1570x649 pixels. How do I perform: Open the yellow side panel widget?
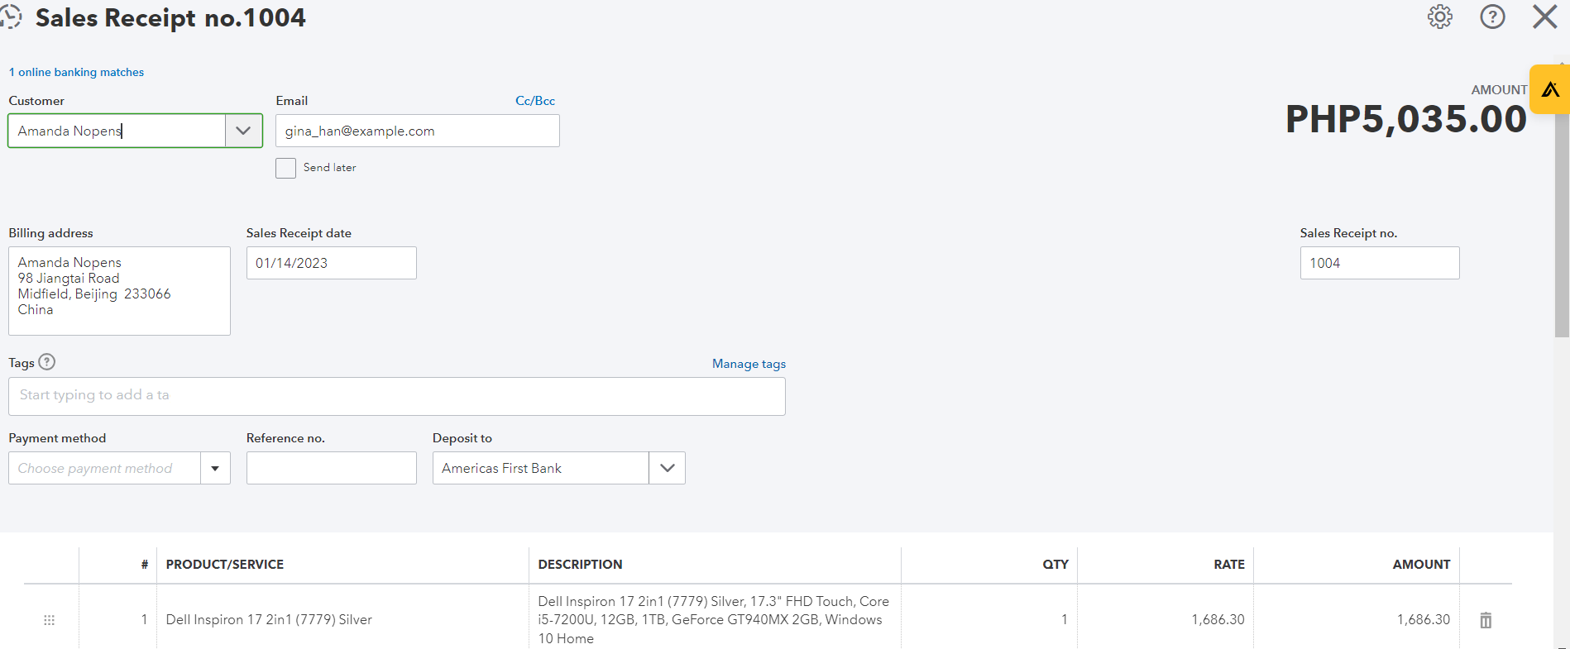[1549, 89]
